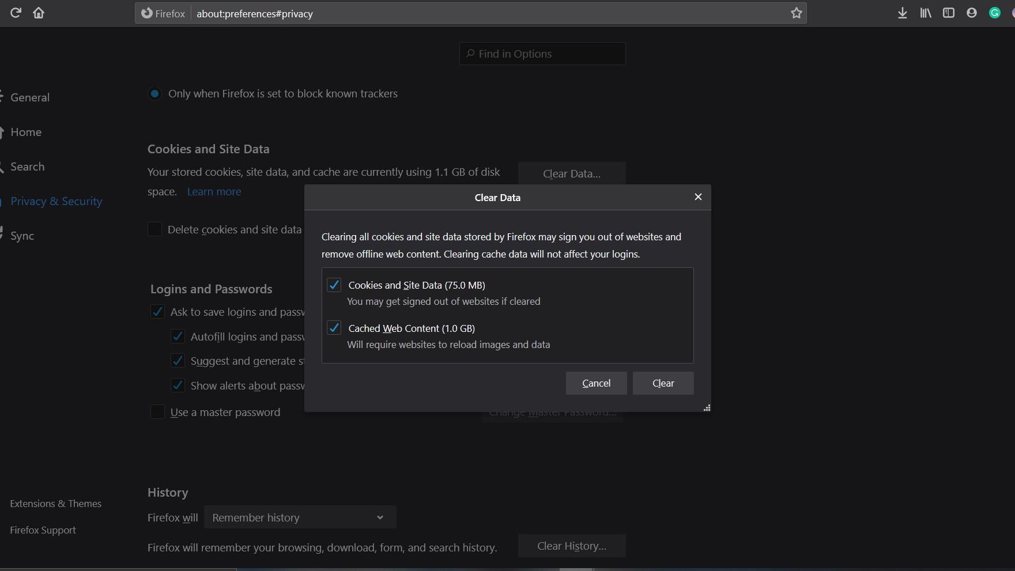Screen dimensions: 1015x571
Task: Go to Firefox home page icon
Action: point(39,13)
